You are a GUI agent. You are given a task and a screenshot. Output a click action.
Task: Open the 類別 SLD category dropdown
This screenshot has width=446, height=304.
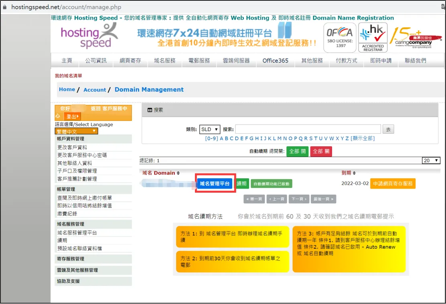coord(209,129)
